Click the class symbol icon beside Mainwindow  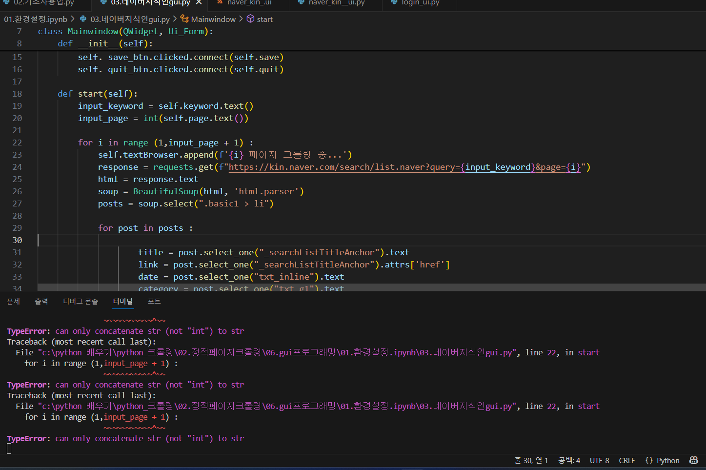click(x=184, y=19)
